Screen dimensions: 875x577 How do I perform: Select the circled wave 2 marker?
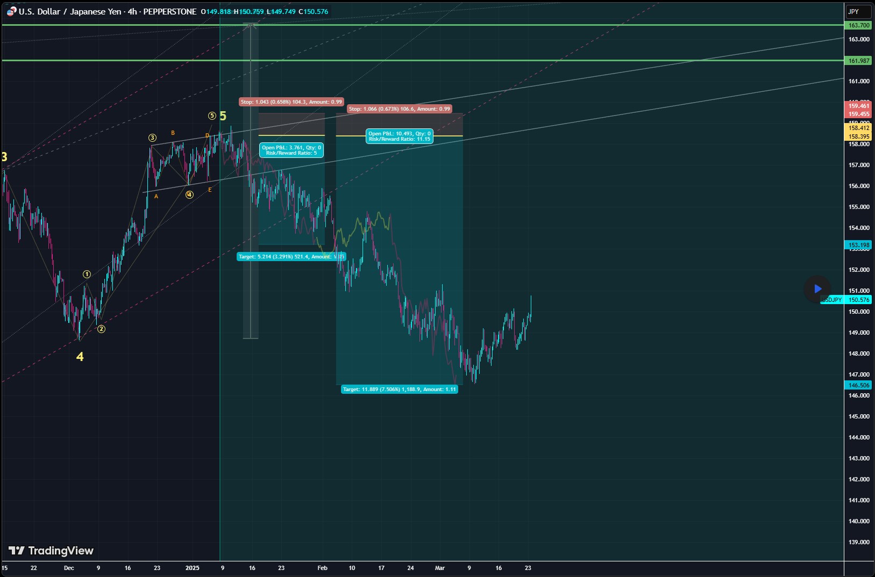point(101,329)
